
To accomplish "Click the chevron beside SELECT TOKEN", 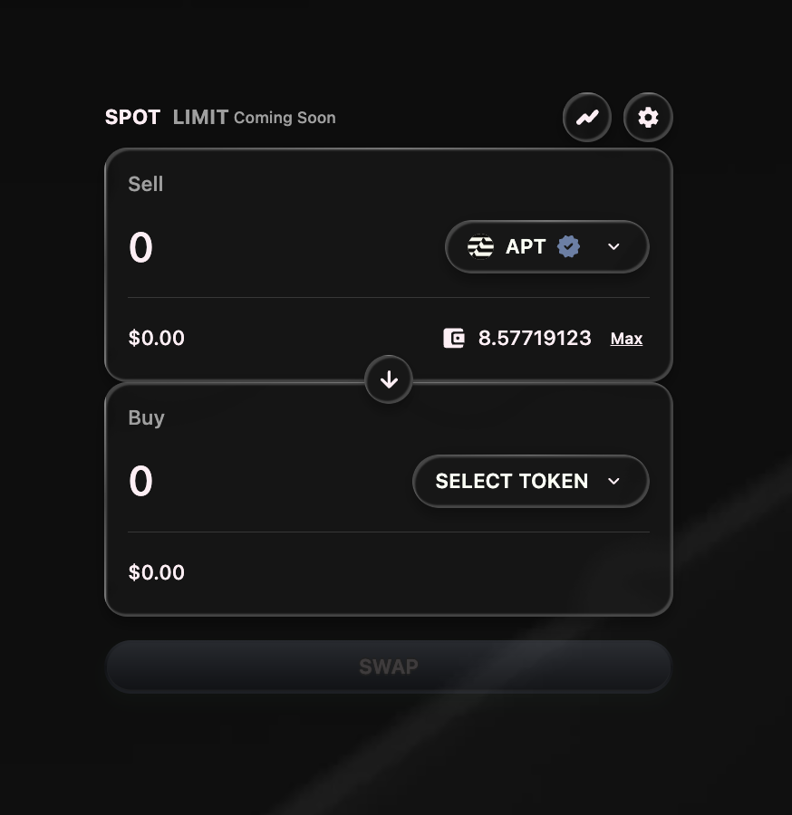I will pyautogui.click(x=613, y=481).
